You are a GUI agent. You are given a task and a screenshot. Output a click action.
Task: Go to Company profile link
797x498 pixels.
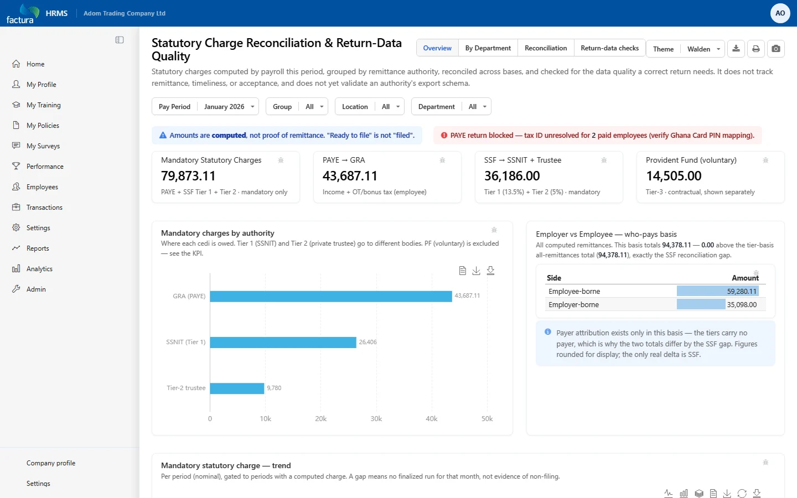(51, 463)
